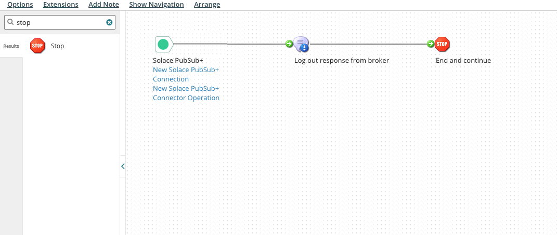Click the Stop shape on the canvas
This screenshot has width=557, height=235.
coord(442,44)
